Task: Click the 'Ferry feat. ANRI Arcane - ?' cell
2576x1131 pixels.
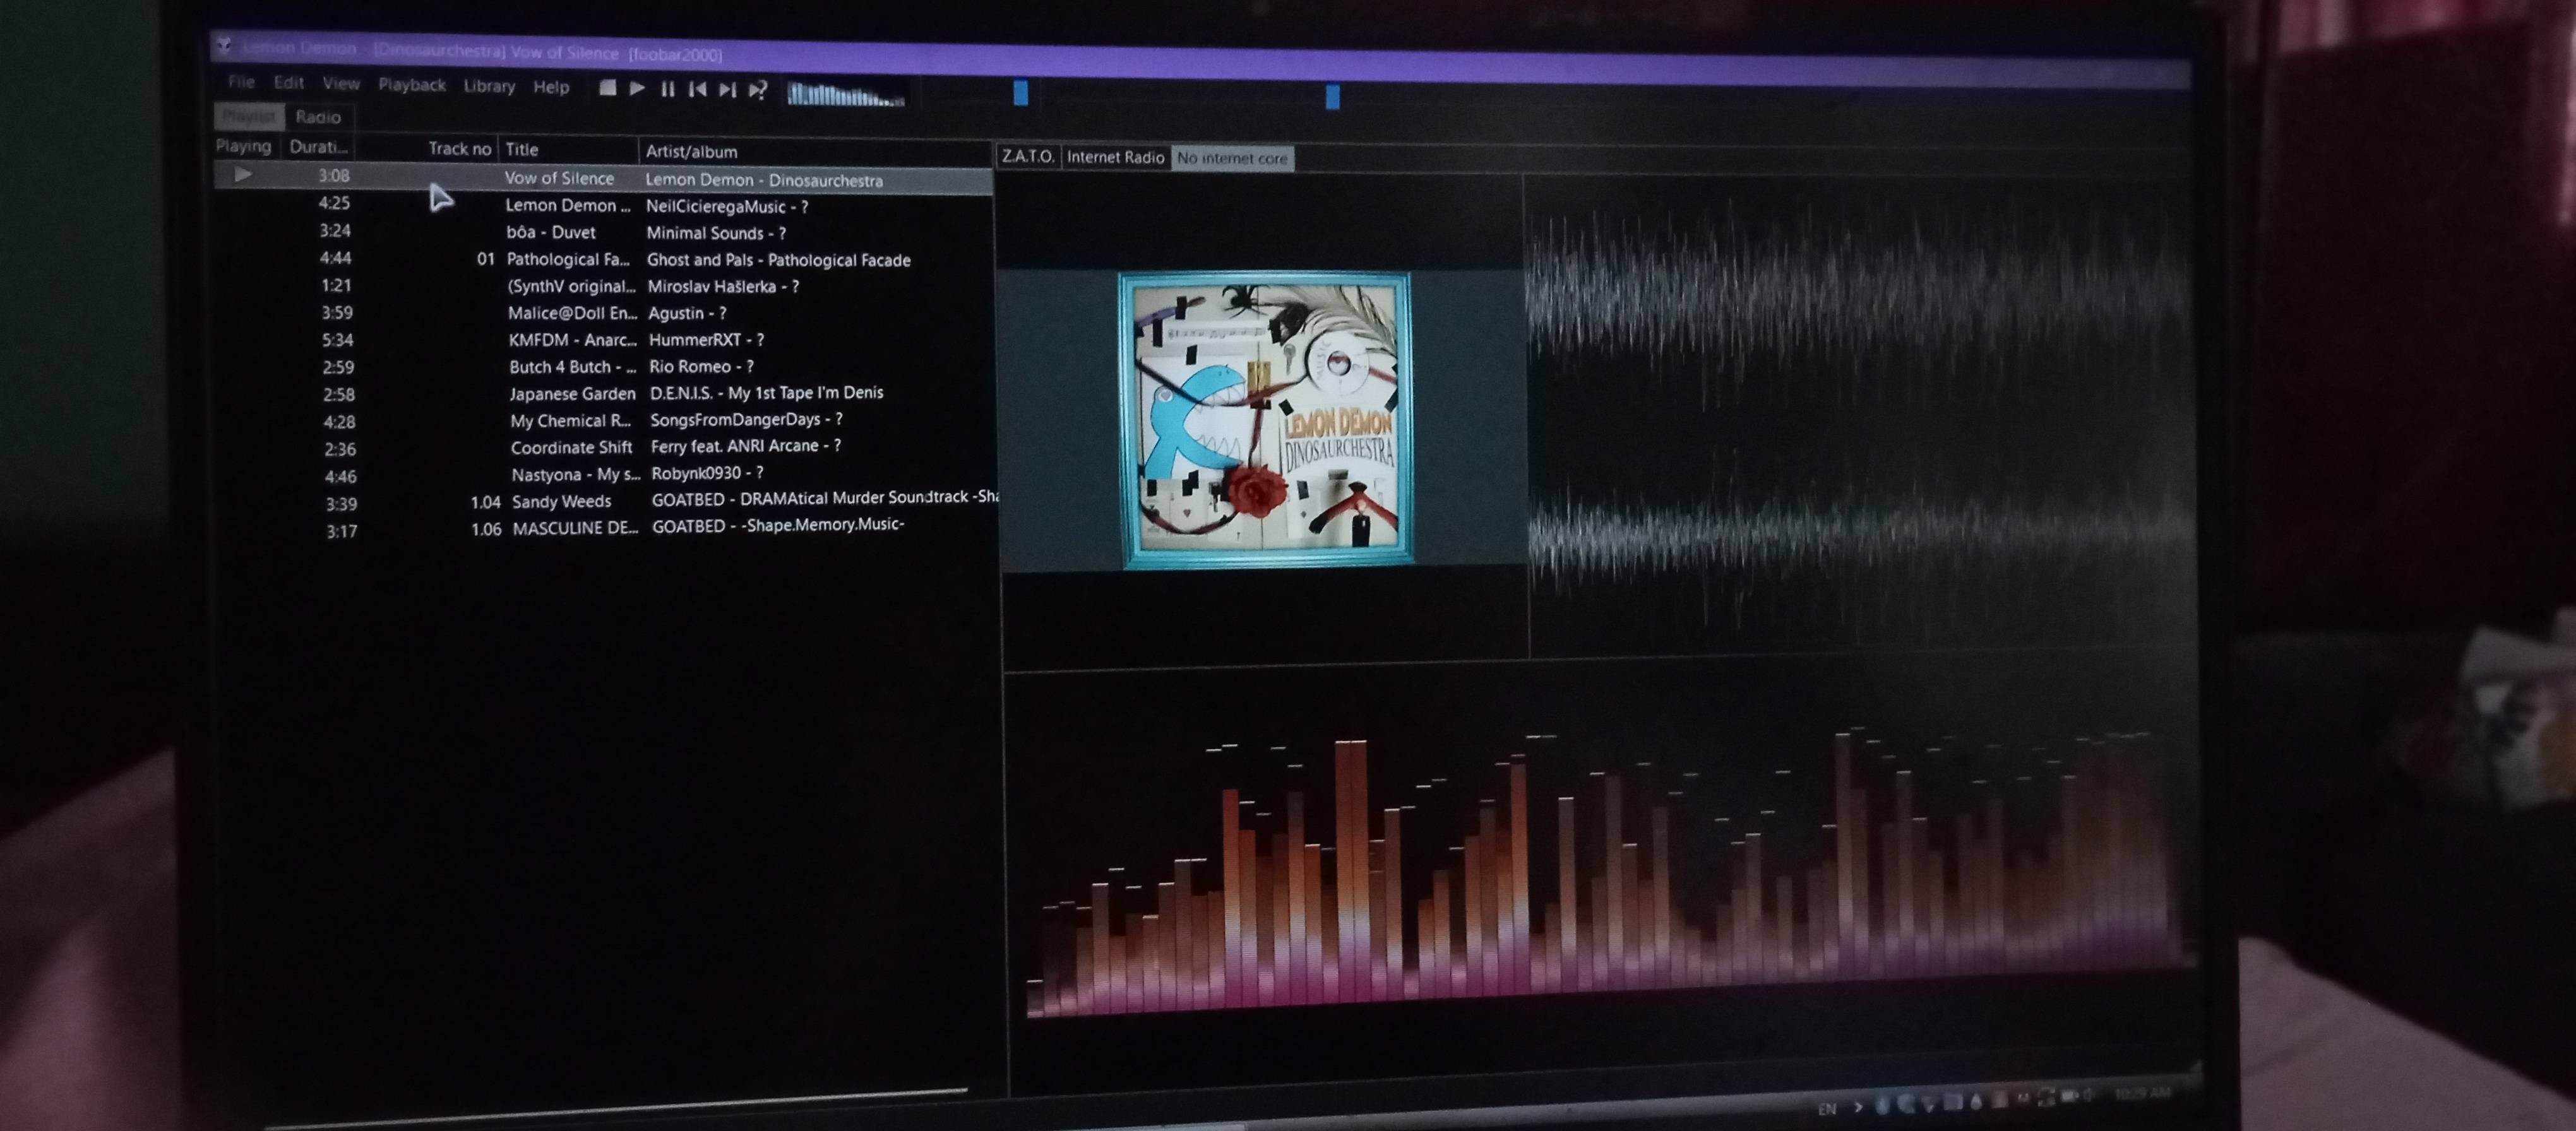Action: (x=746, y=446)
